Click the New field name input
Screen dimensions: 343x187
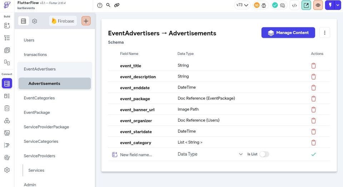pos(136,155)
